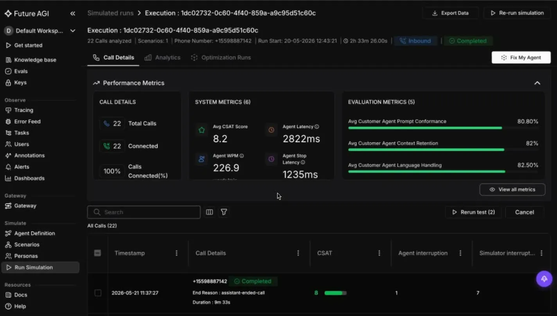Open the filter funnel icon
Image resolution: width=557 pixels, height=316 pixels.
coord(224,212)
